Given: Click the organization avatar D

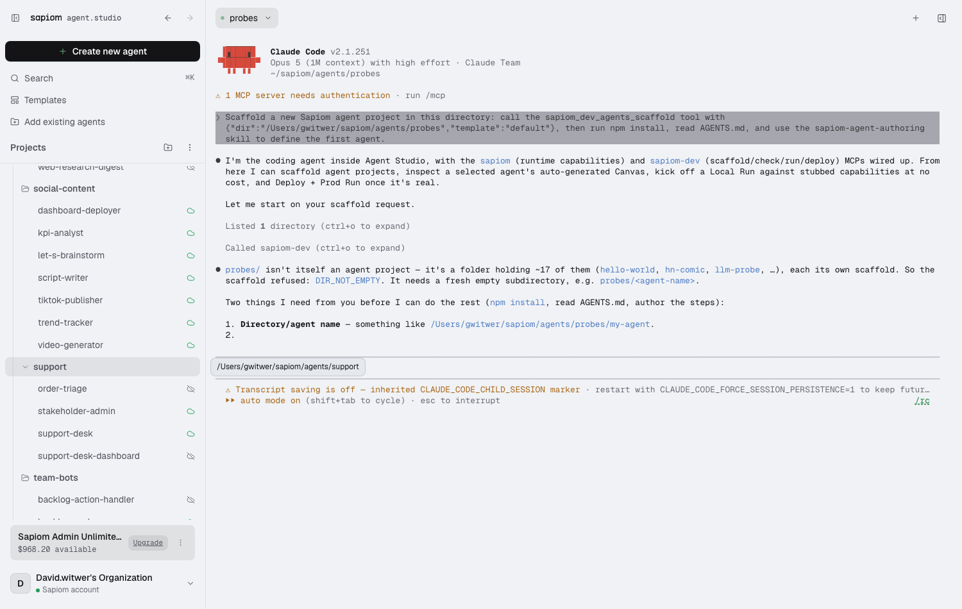Looking at the screenshot, I should pos(21,583).
